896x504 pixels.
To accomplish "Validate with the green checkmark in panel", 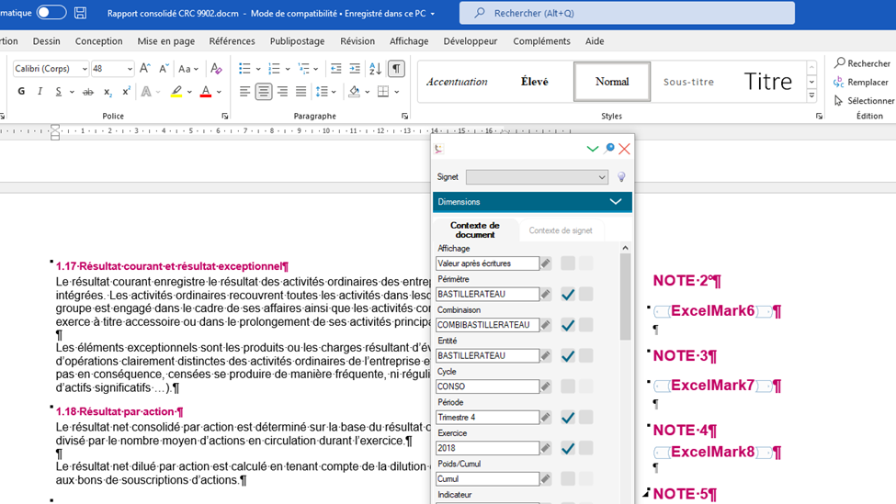I will 593,149.
